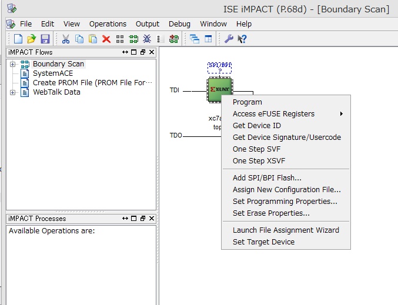398x305 pixels.
Task: Click the wrench options icon in toolbar
Action: coord(229,39)
